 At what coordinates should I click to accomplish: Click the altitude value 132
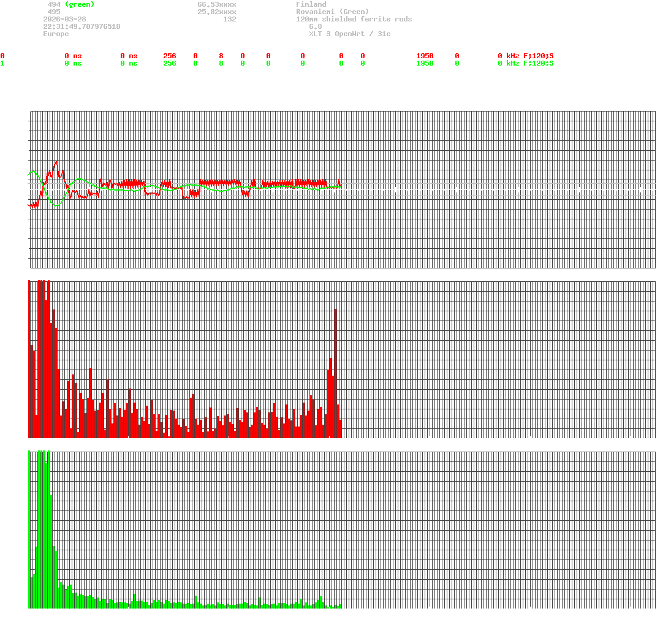point(229,19)
